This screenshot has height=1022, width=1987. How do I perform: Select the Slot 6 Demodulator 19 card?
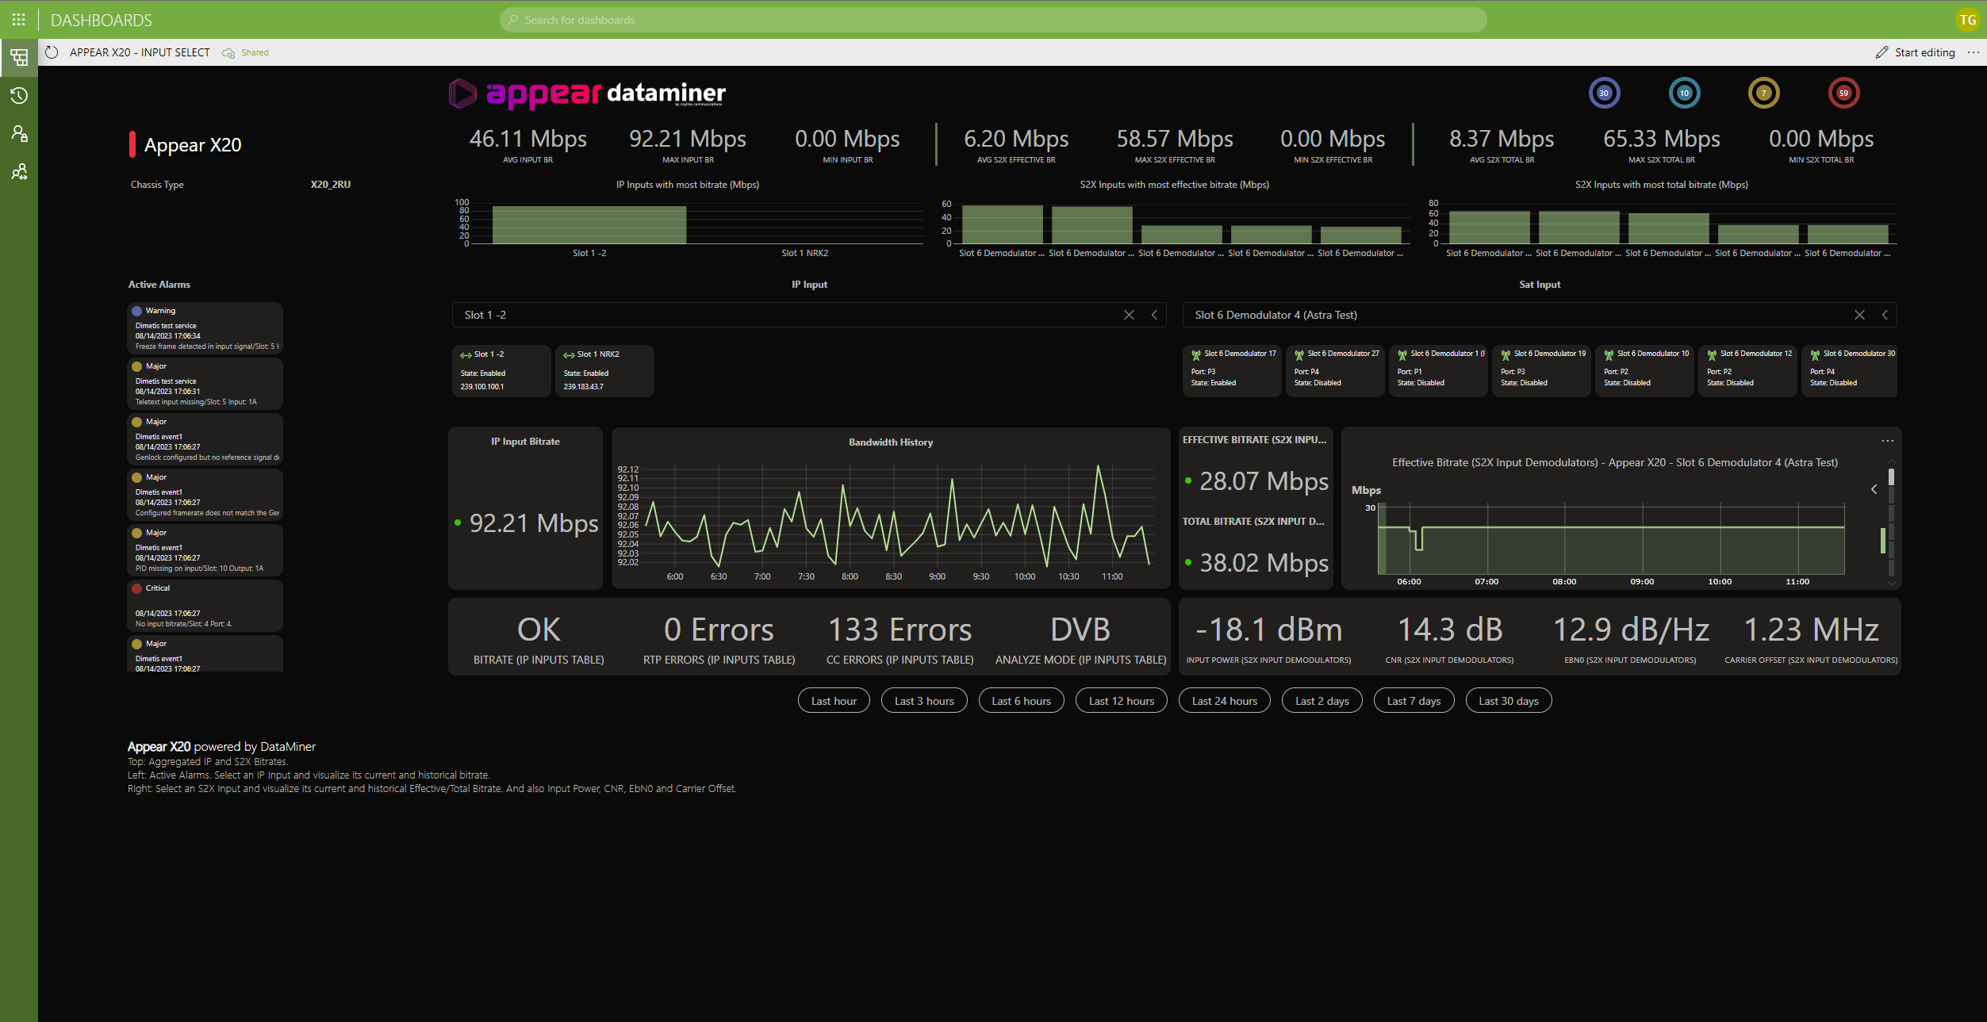tap(1541, 369)
